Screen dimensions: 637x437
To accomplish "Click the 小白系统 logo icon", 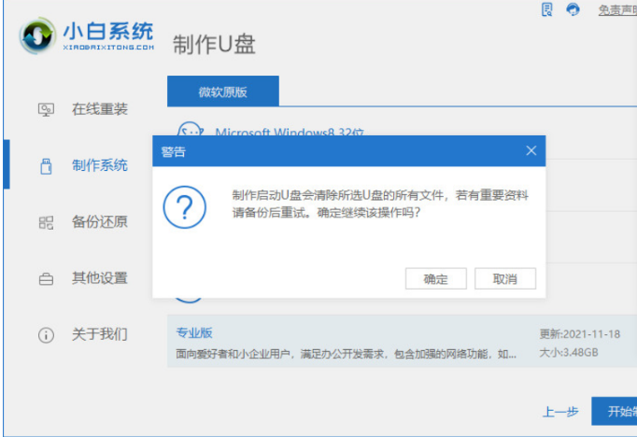I will (x=37, y=35).
